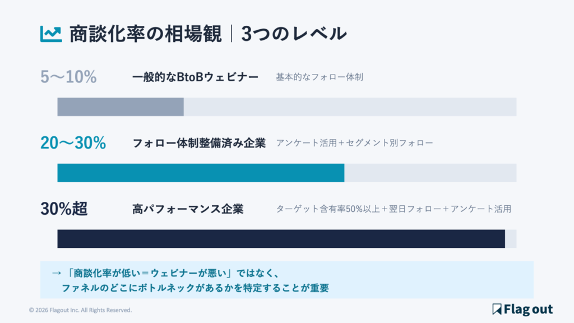Click the arrow symbol in the blue callout

55,273
